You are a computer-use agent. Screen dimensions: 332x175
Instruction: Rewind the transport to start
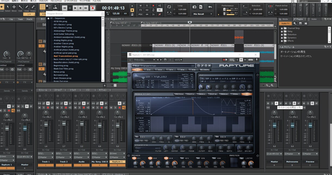click(64, 8)
